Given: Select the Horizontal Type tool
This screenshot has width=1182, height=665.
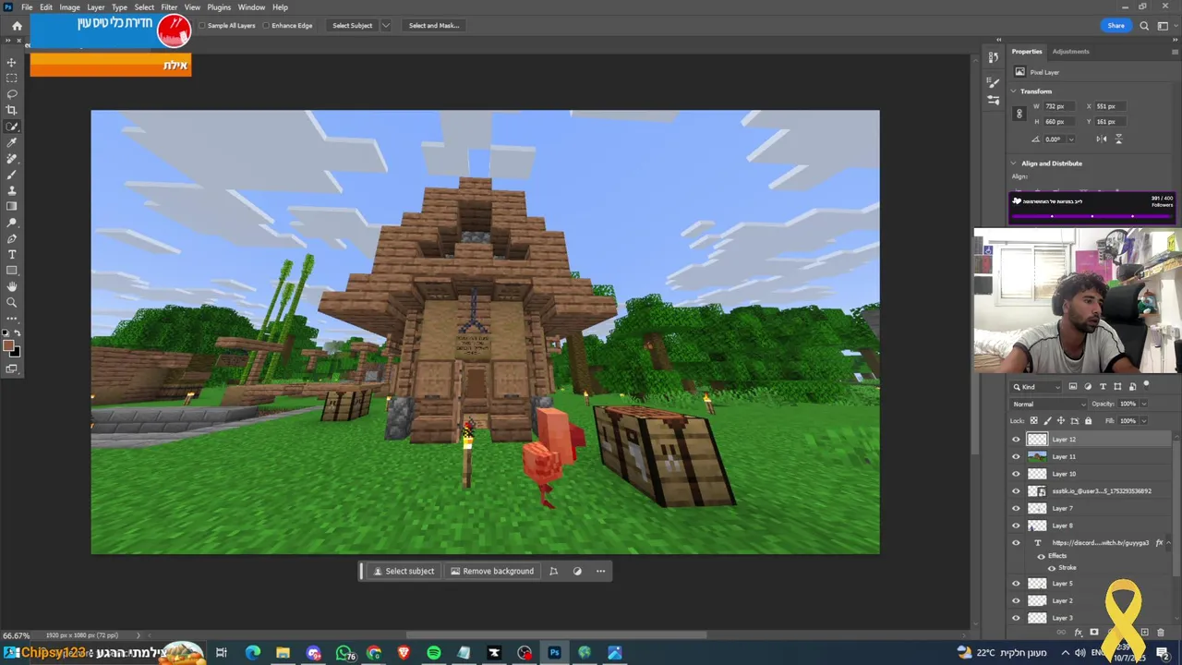Looking at the screenshot, I should [x=12, y=254].
